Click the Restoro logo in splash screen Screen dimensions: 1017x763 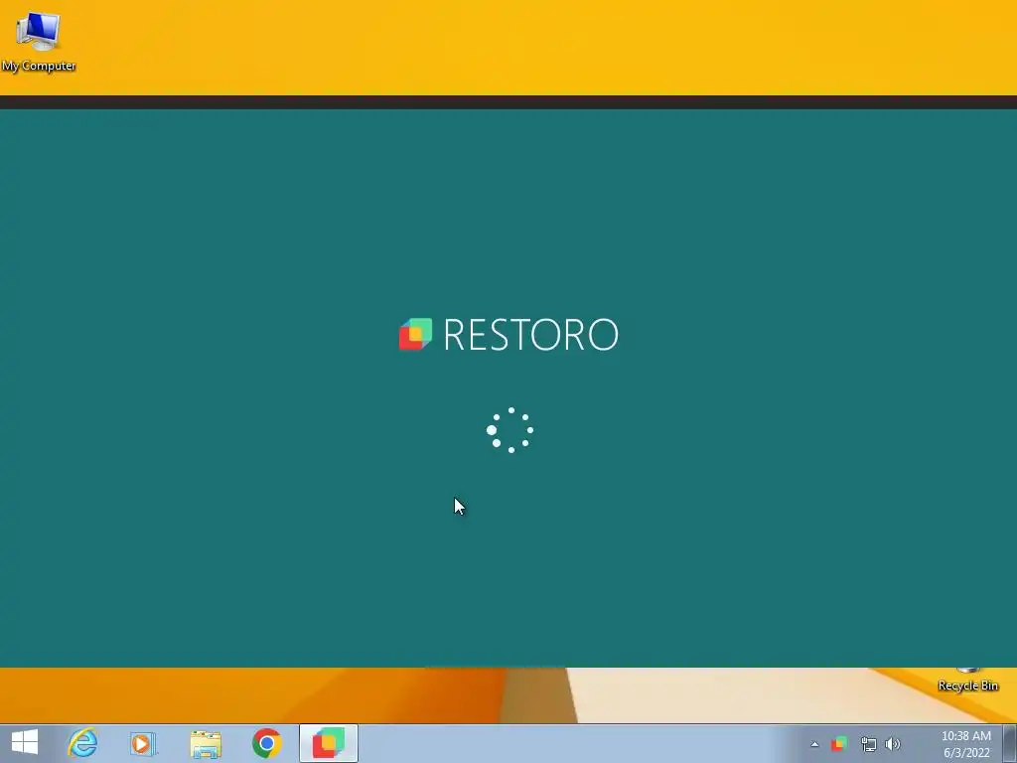pos(415,334)
